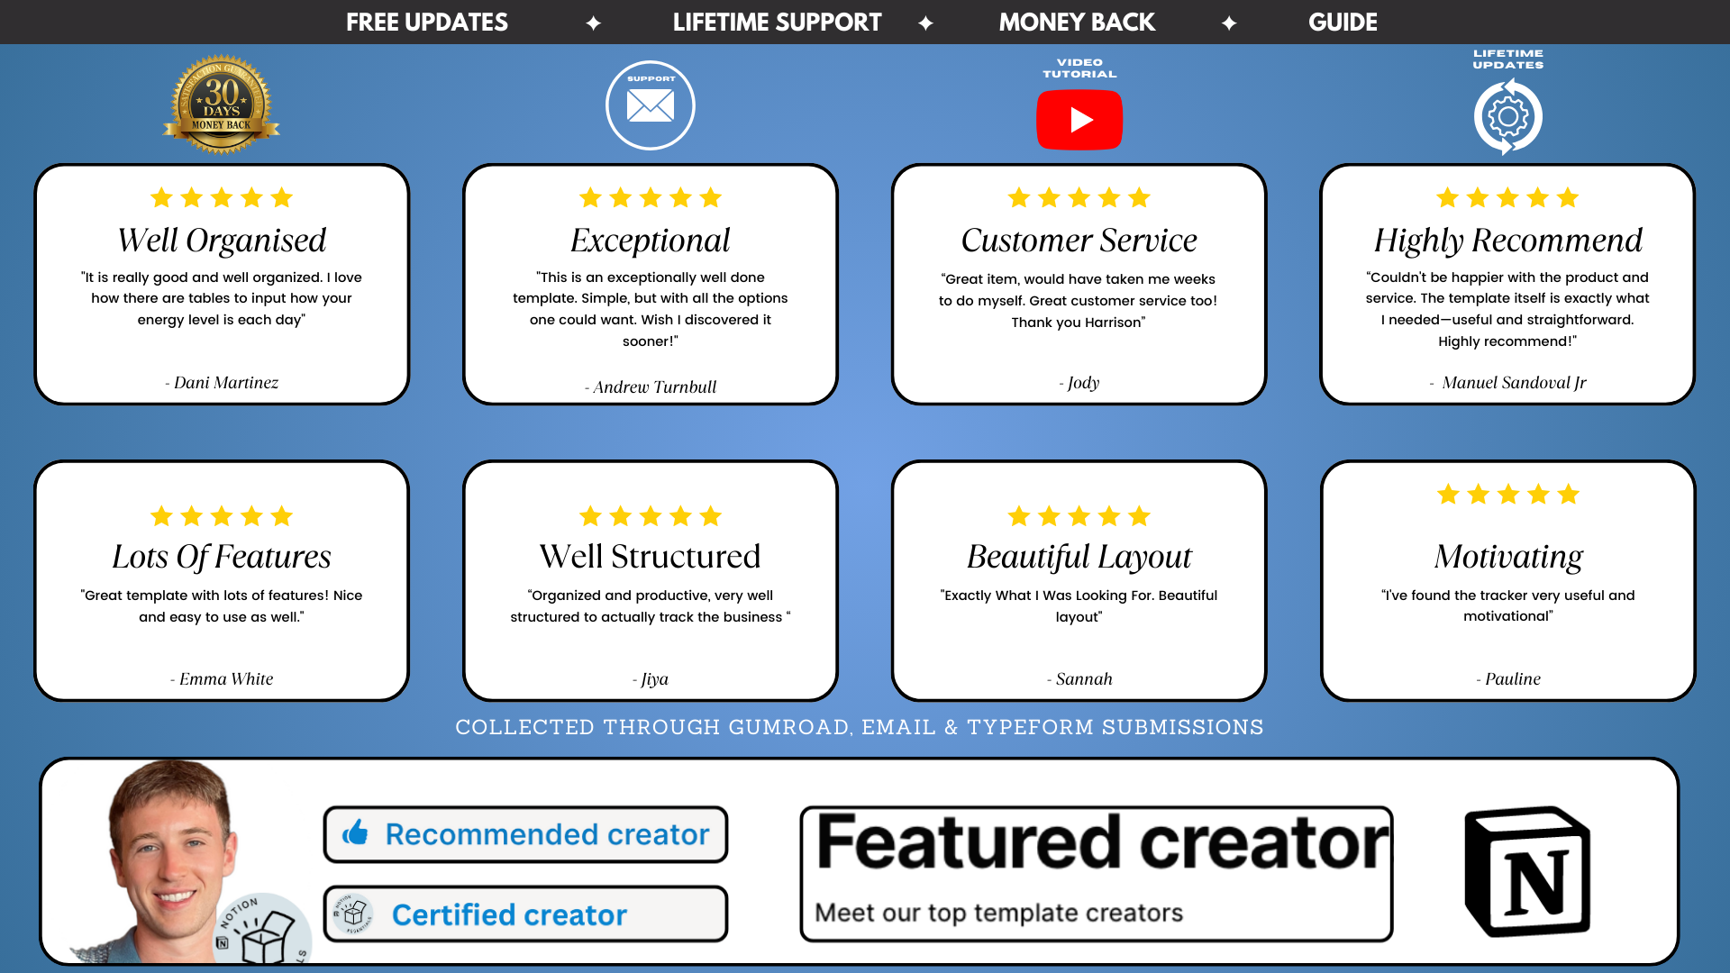Screen dimensions: 1730x973
Task: Click stars on the Motivating review
Action: tap(1507, 494)
